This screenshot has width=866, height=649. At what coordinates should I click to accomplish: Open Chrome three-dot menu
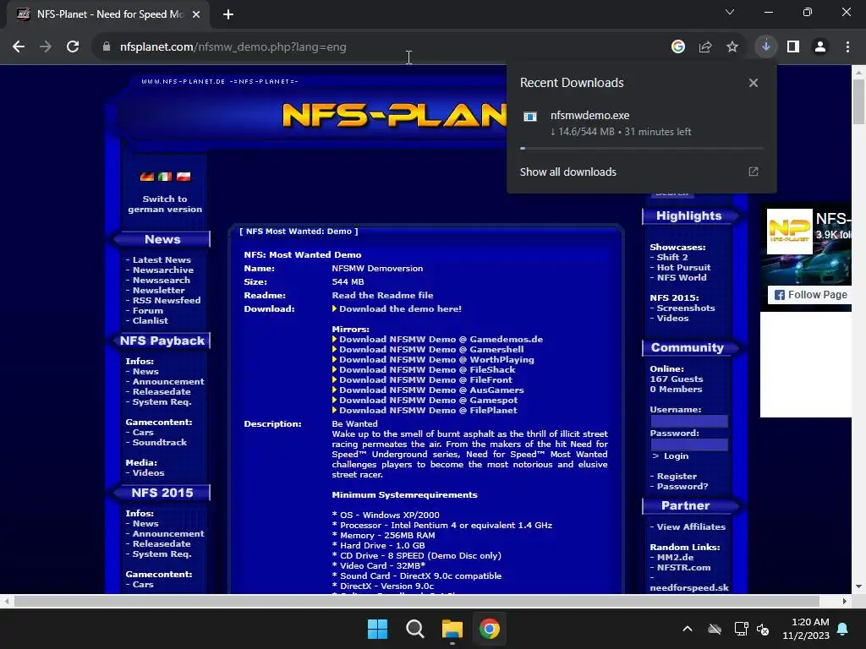coord(847,47)
